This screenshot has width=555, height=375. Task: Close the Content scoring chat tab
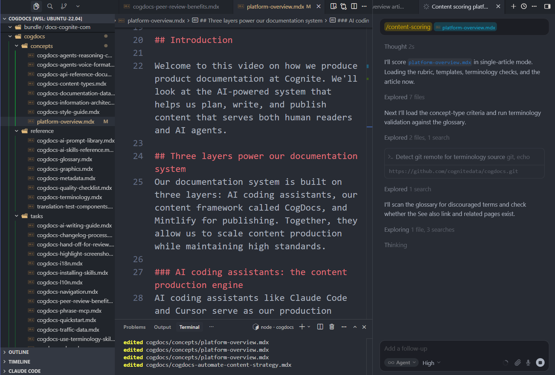coord(498,6)
